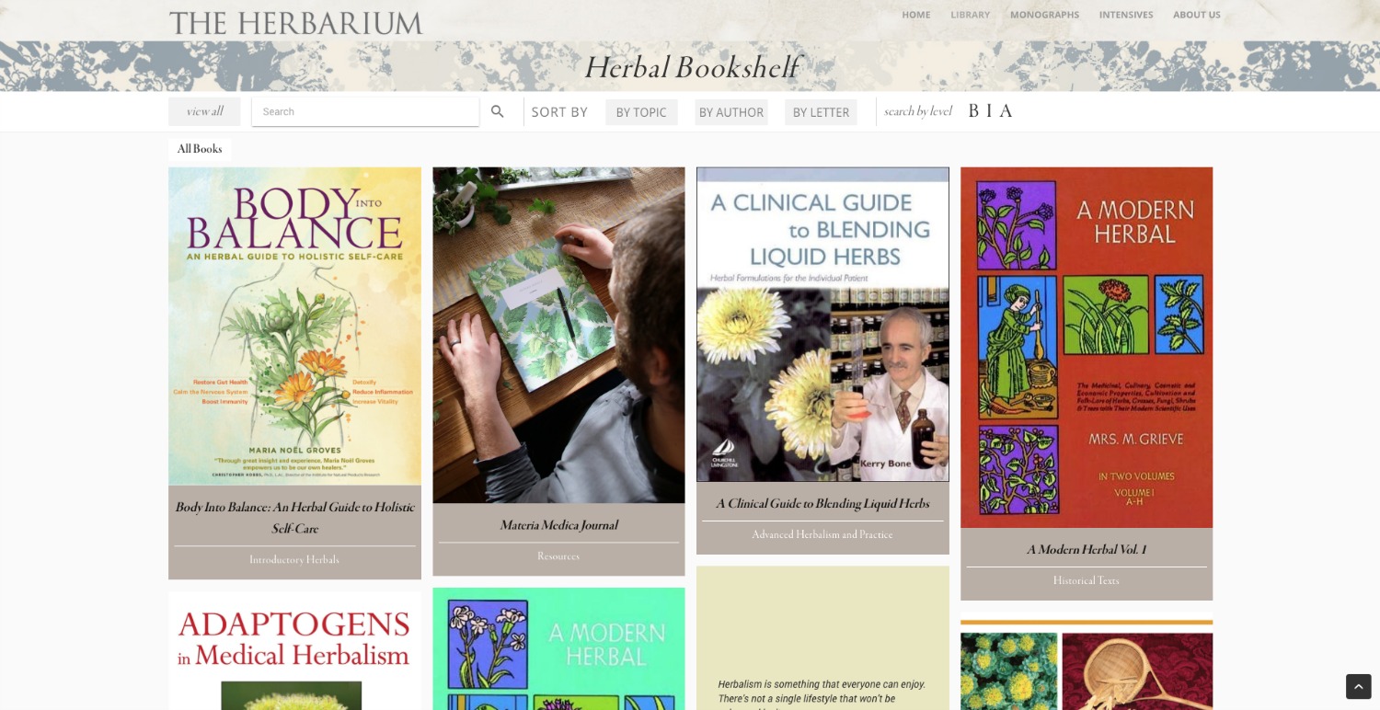Sort books by topic
Viewport: 1380px width, 710px height.
(641, 112)
